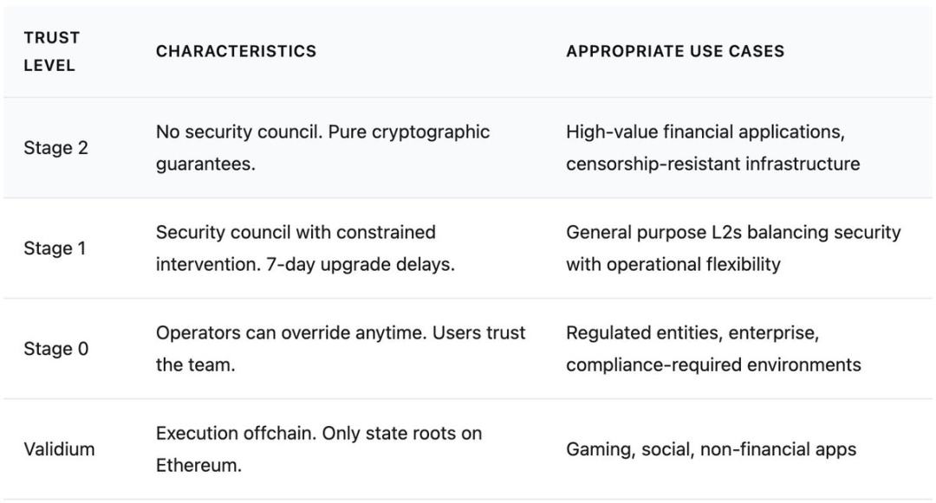The image size is (936, 503).
Task: Click the TRUST LEVEL column header
Action: (x=52, y=51)
